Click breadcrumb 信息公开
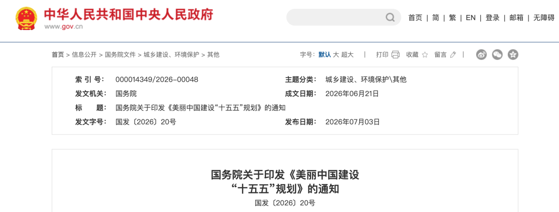This screenshot has width=559, height=212. [84, 54]
